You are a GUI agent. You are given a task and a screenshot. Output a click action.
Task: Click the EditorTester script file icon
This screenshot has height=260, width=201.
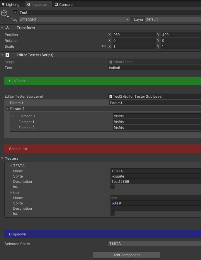[x=111, y=62]
